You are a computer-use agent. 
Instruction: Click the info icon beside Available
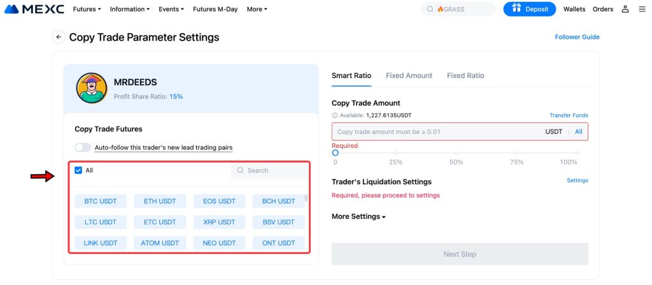[335, 116]
